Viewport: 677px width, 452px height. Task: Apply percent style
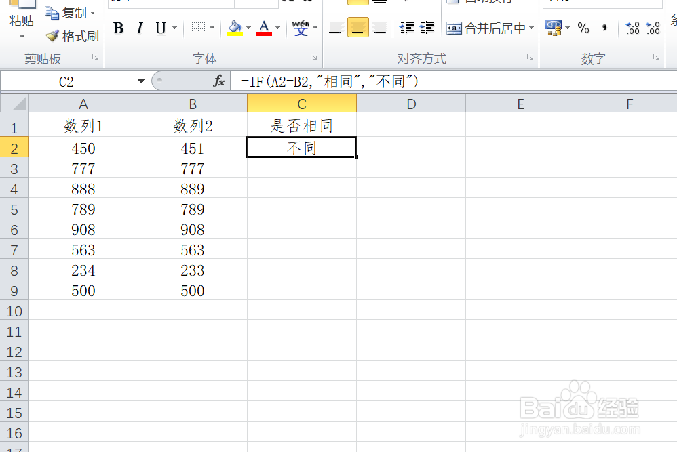pos(583,28)
